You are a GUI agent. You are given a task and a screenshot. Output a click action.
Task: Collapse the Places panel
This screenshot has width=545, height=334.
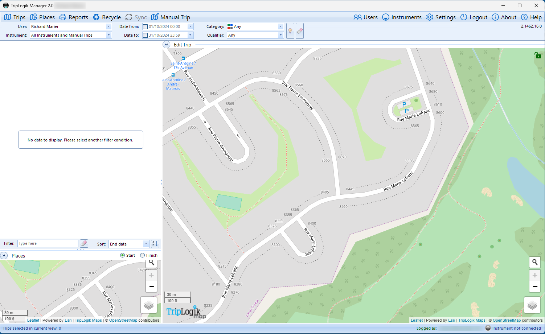click(x=4, y=256)
